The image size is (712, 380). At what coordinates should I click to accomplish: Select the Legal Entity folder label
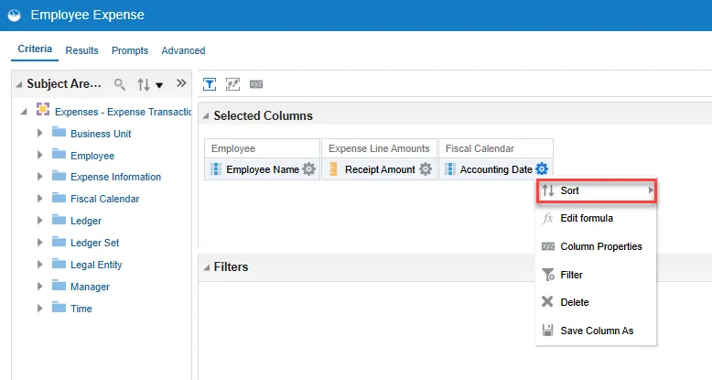(96, 265)
